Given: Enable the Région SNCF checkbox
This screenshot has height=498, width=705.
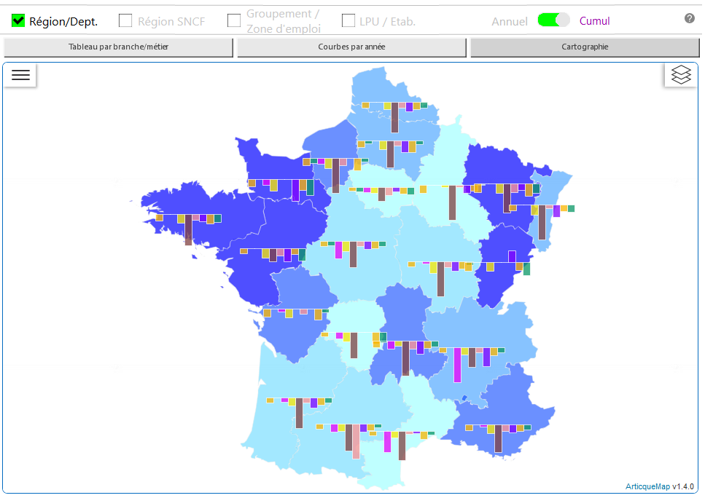Looking at the screenshot, I should click(125, 21).
